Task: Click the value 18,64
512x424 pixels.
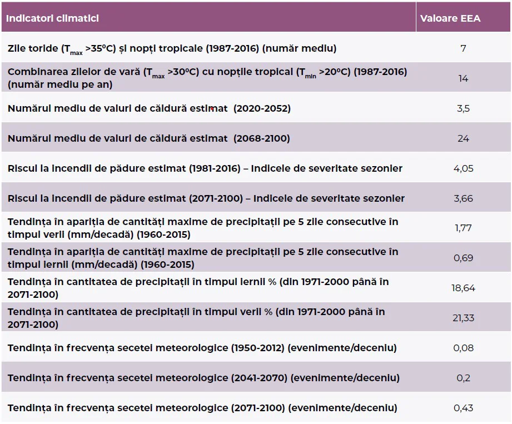Action: (463, 288)
